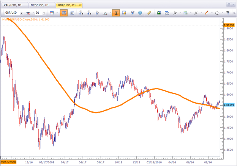Toggle the orange highlighted chart shift button
237x166 pixels.
[x=116, y=13]
